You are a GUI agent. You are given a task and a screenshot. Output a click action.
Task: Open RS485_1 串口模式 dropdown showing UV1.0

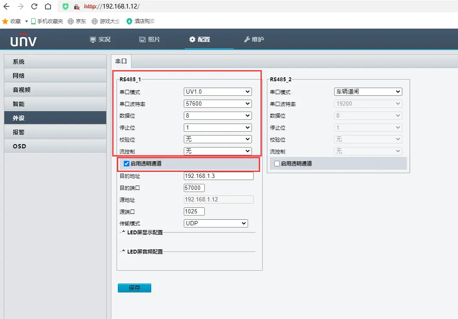coord(218,92)
